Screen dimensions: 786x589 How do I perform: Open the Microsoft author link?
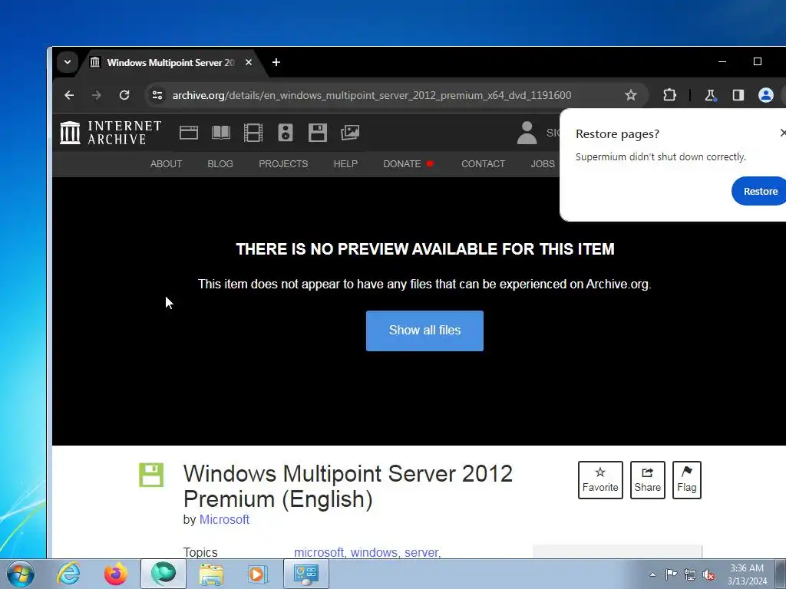pos(224,519)
